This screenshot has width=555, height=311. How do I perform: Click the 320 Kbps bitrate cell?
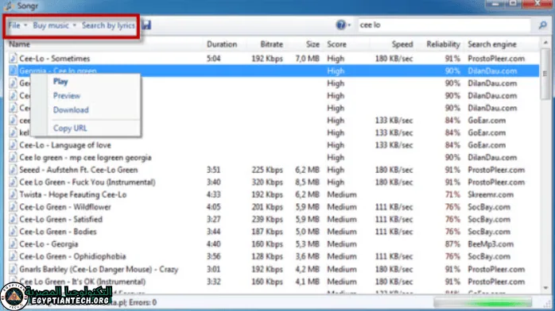point(267,182)
